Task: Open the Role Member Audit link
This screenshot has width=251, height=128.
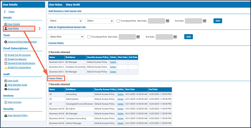Action: point(17,85)
